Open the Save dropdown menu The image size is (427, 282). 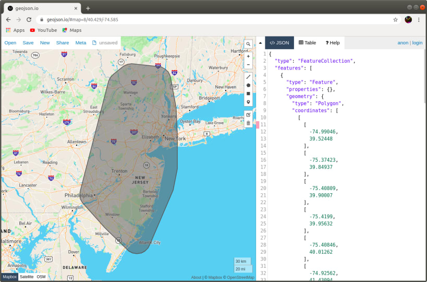point(28,43)
